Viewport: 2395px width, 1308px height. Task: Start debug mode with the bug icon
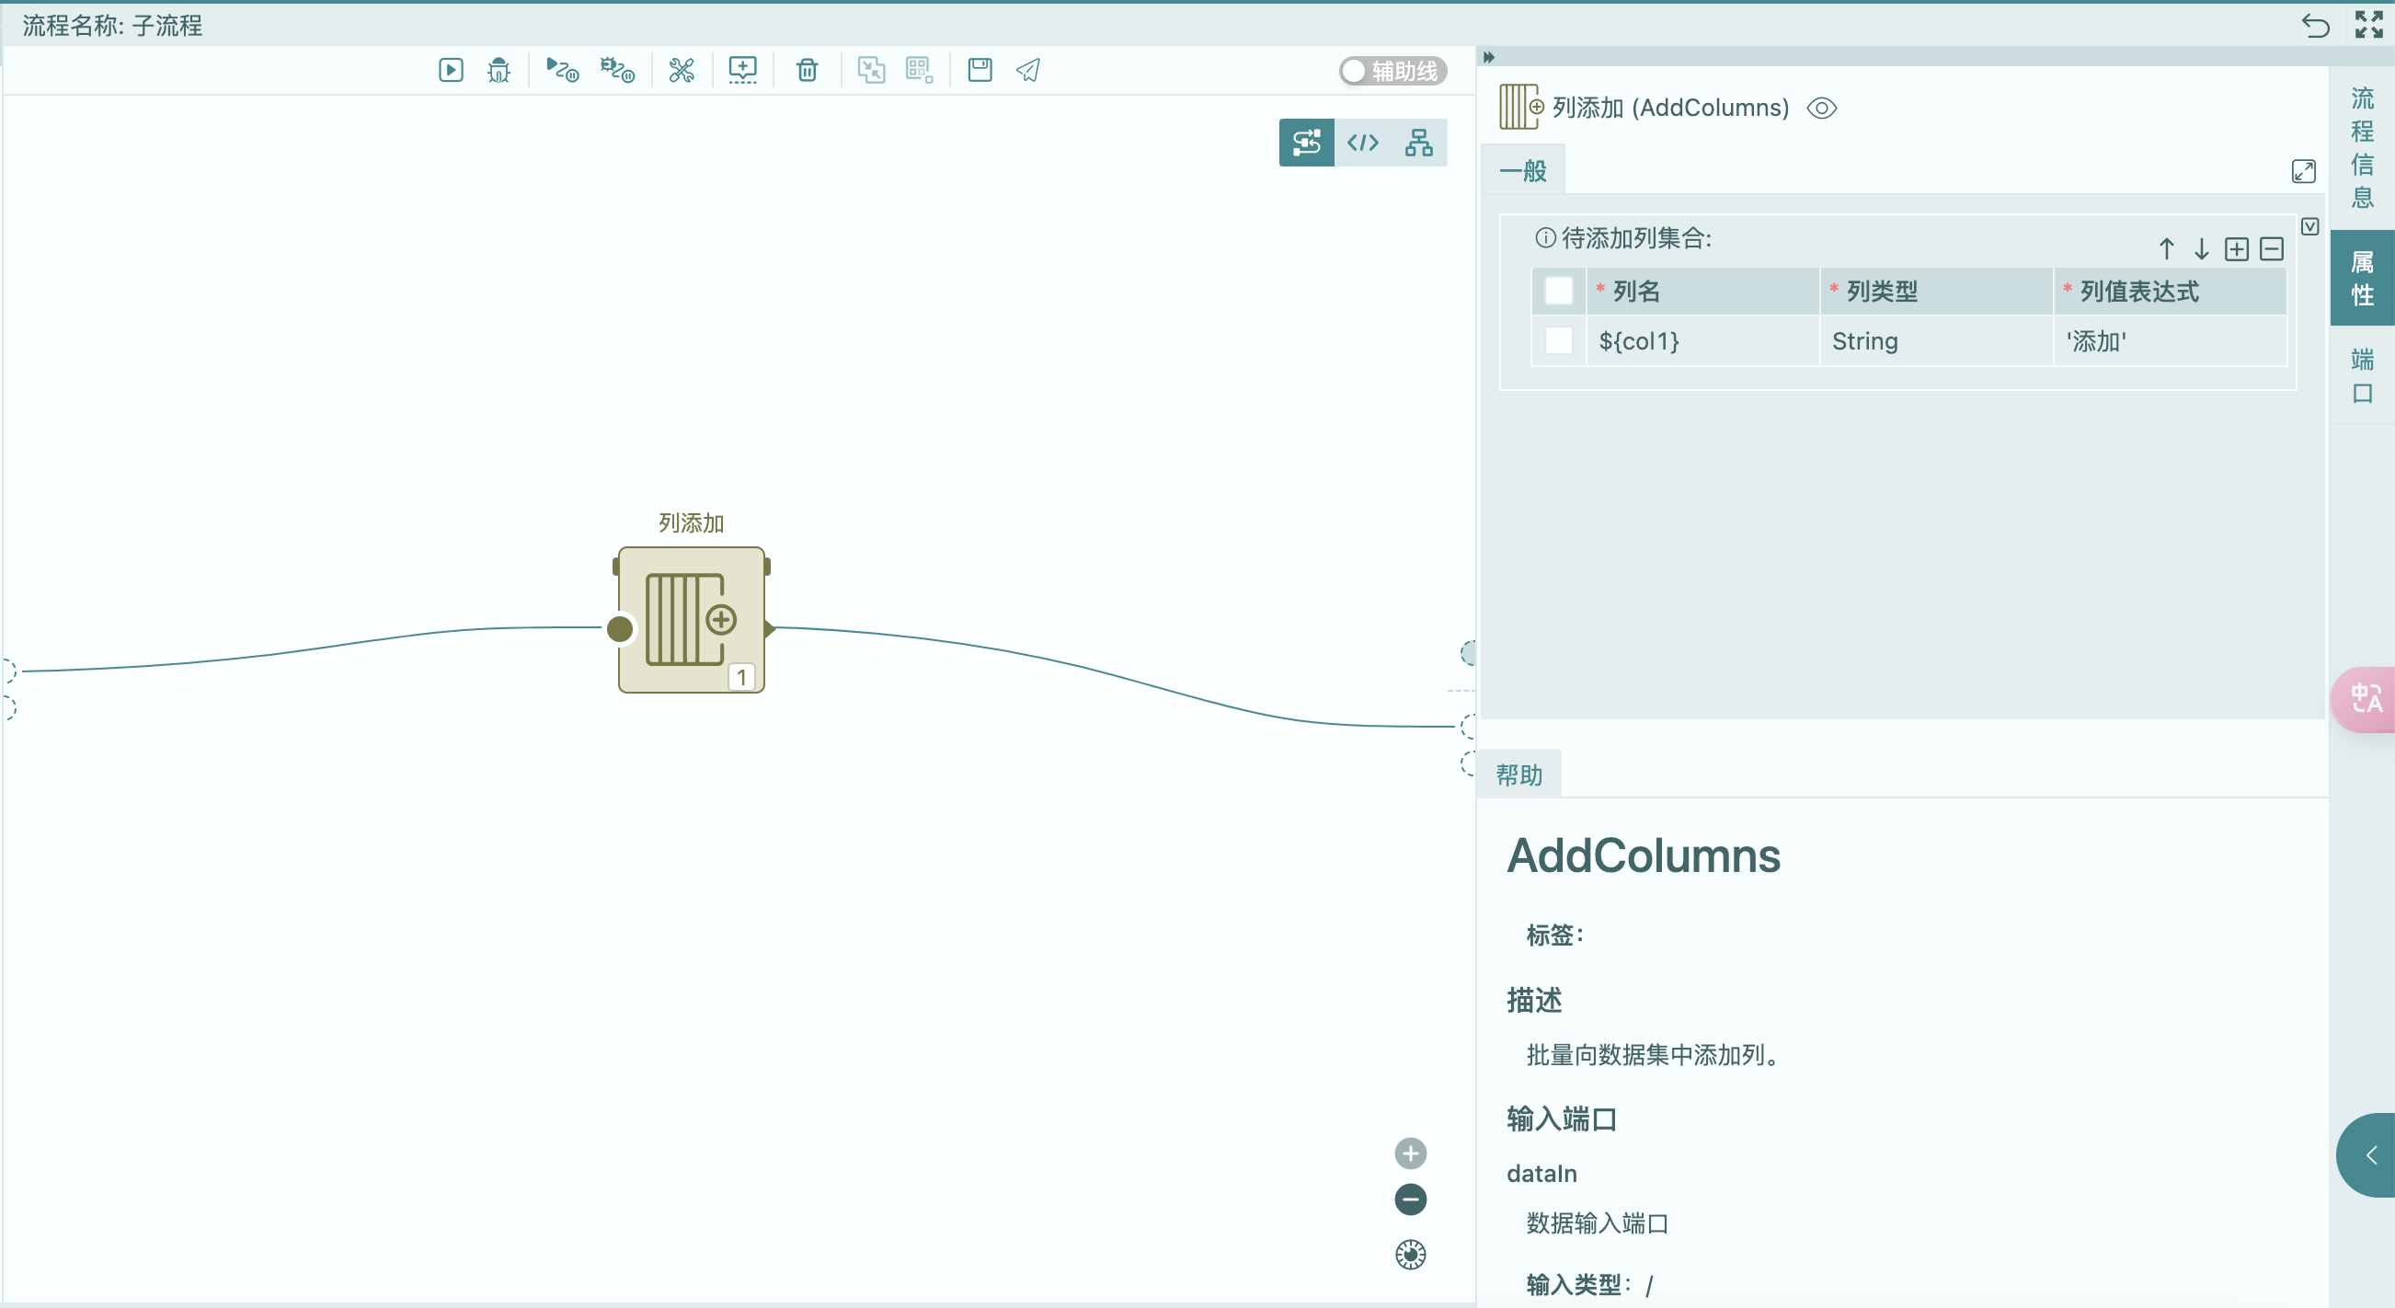click(499, 70)
